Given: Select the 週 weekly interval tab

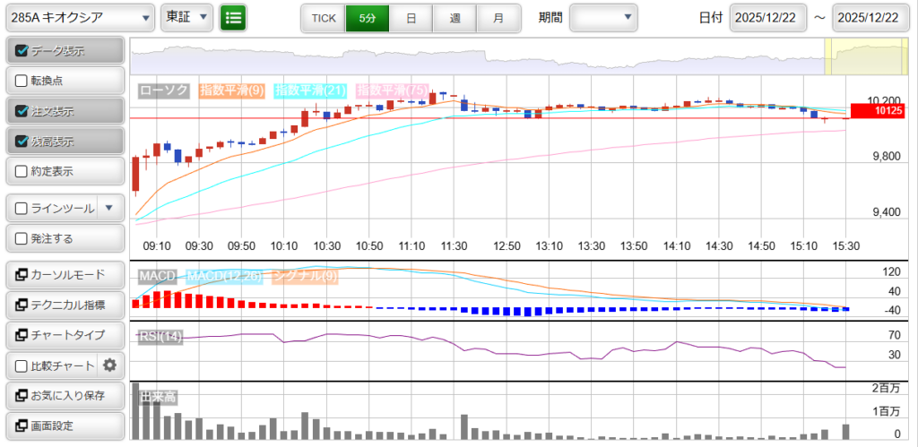Looking at the screenshot, I should coord(455,17).
